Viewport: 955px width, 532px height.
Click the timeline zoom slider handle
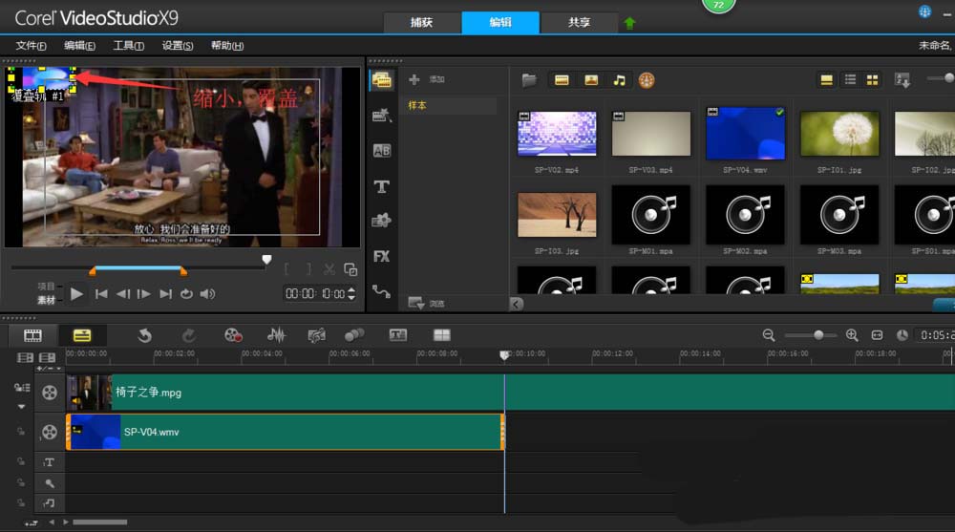click(x=818, y=335)
